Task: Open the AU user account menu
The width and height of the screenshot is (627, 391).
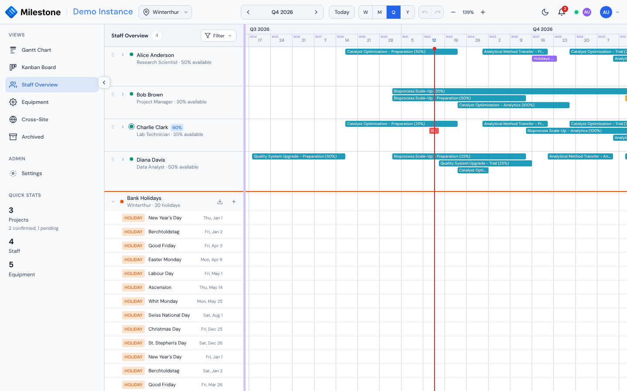Action: pos(610,12)
